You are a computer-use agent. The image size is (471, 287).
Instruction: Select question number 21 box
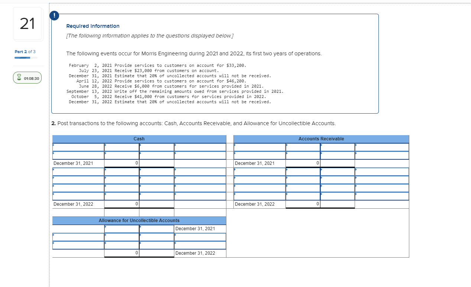pos(28,24)
